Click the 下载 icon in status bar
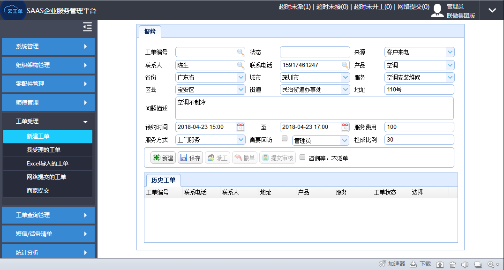The image size is (504, 270). 413,264
